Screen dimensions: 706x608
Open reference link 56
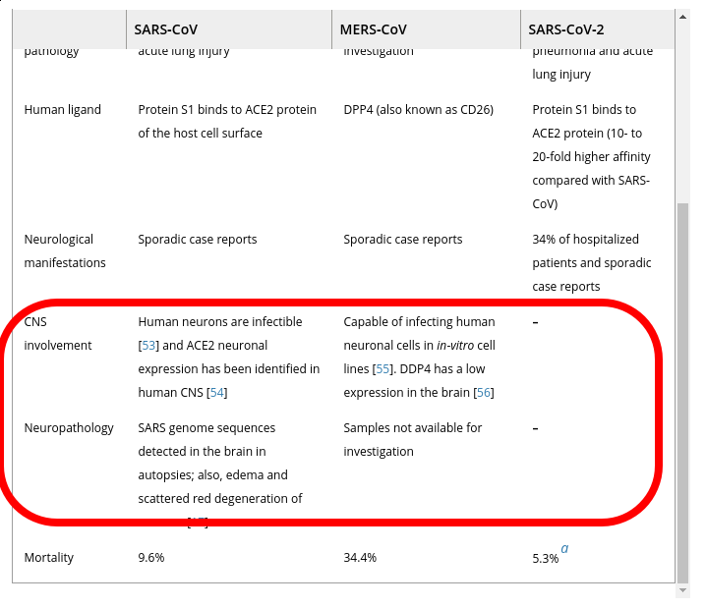click(484, 393)
